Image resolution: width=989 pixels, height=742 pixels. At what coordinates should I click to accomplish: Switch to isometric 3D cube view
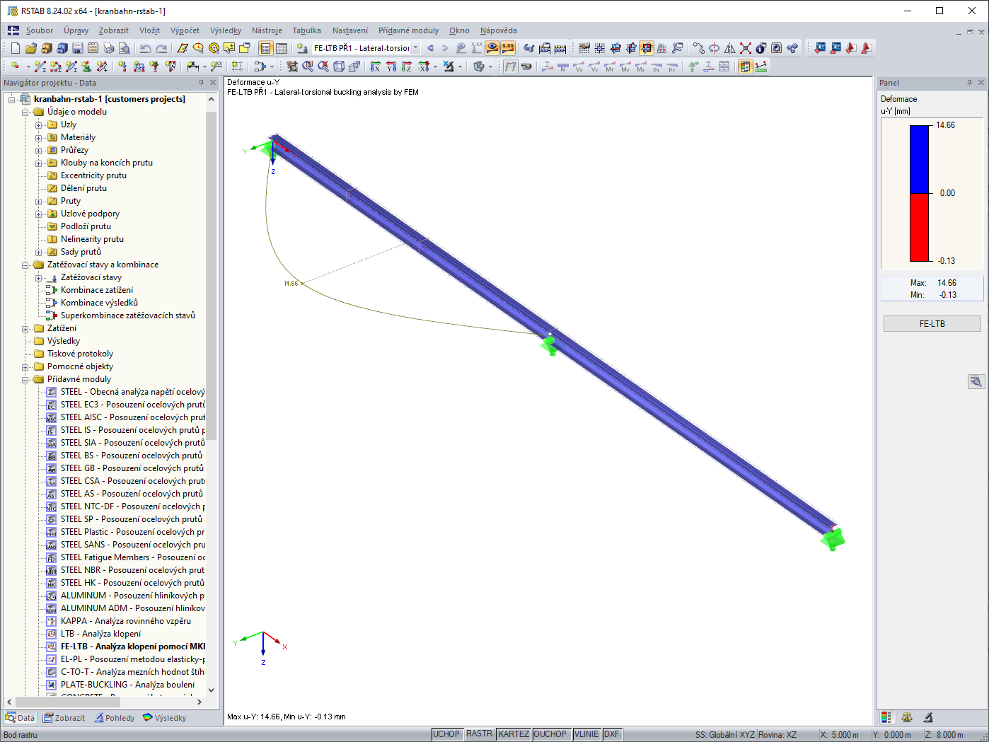click(x=339, y=66)
